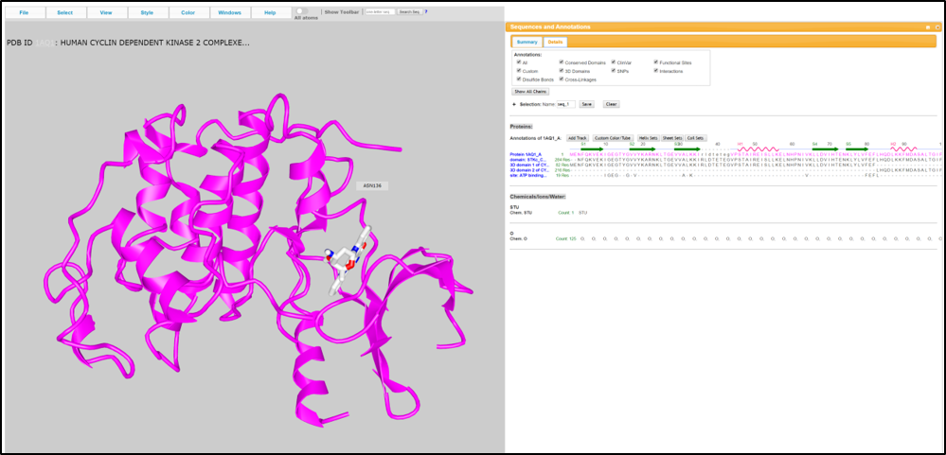Image resolution: width=946 pixels, height=455 pixels.
Task: Click the Search Seq. button
Action: point(409,12)
